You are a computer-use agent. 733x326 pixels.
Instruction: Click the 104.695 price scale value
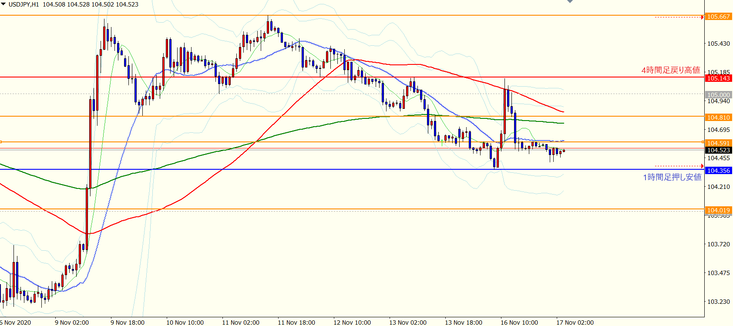719,130
